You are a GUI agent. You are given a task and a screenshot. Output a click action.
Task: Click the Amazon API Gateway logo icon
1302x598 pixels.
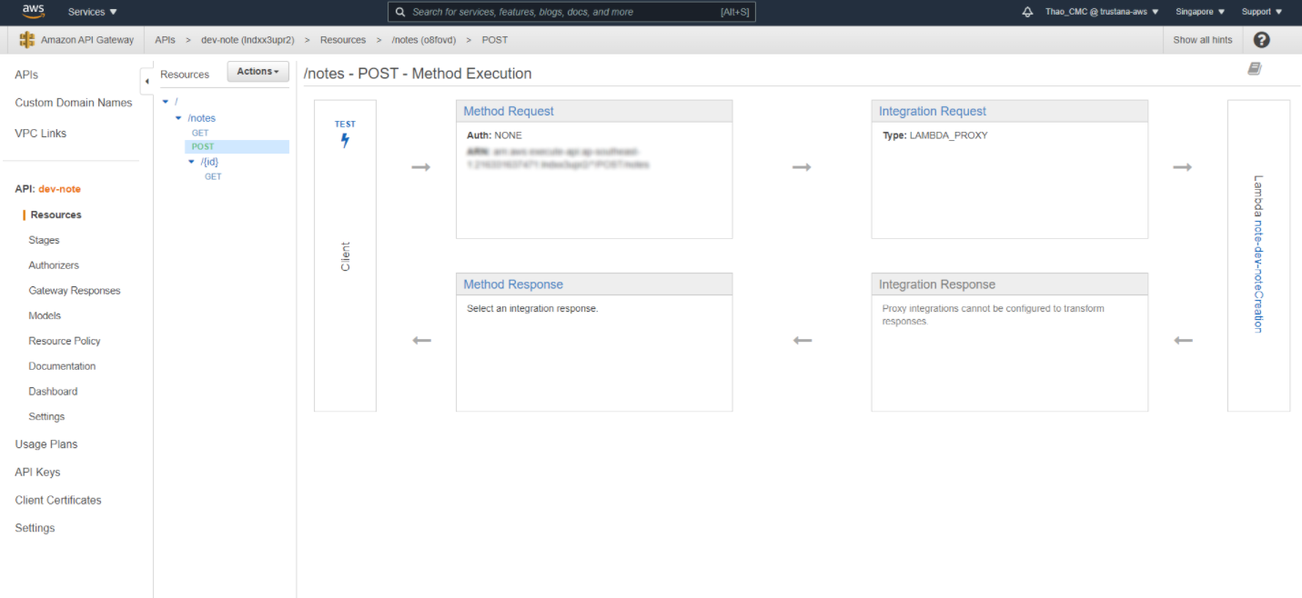tap(26, 40)
